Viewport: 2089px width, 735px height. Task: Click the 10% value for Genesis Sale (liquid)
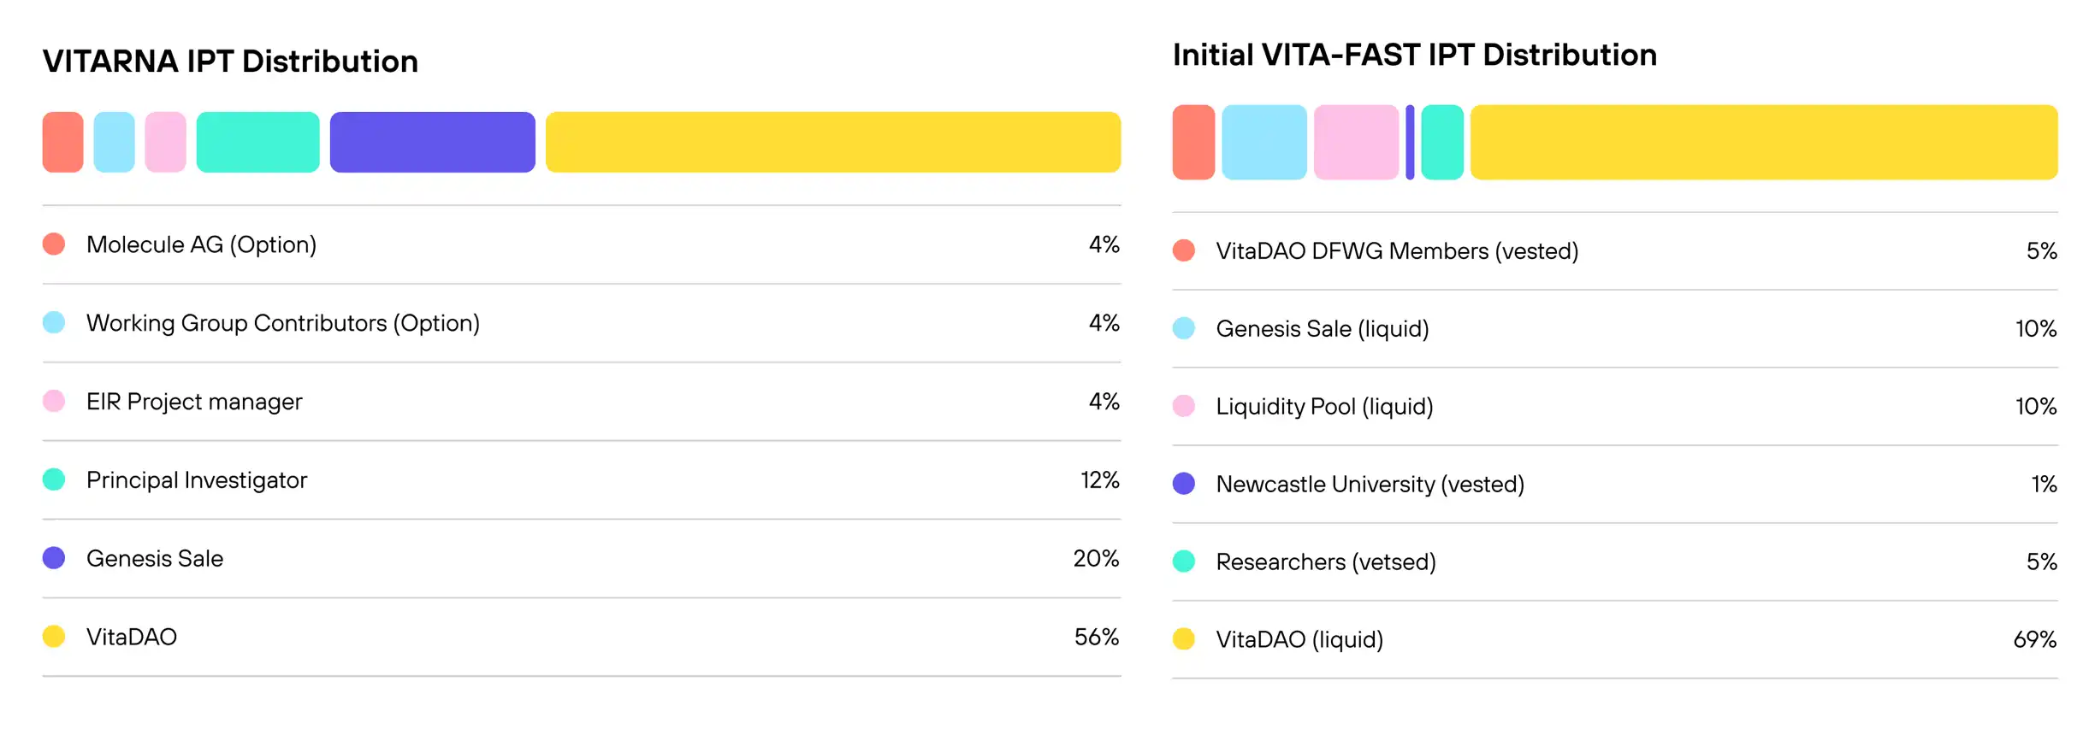(2035, 329)
